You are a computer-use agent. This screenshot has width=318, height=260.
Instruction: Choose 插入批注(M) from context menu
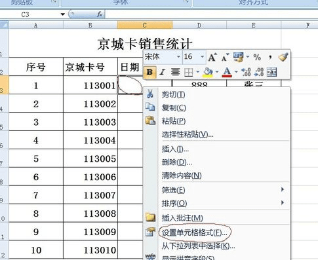point(217,217)
